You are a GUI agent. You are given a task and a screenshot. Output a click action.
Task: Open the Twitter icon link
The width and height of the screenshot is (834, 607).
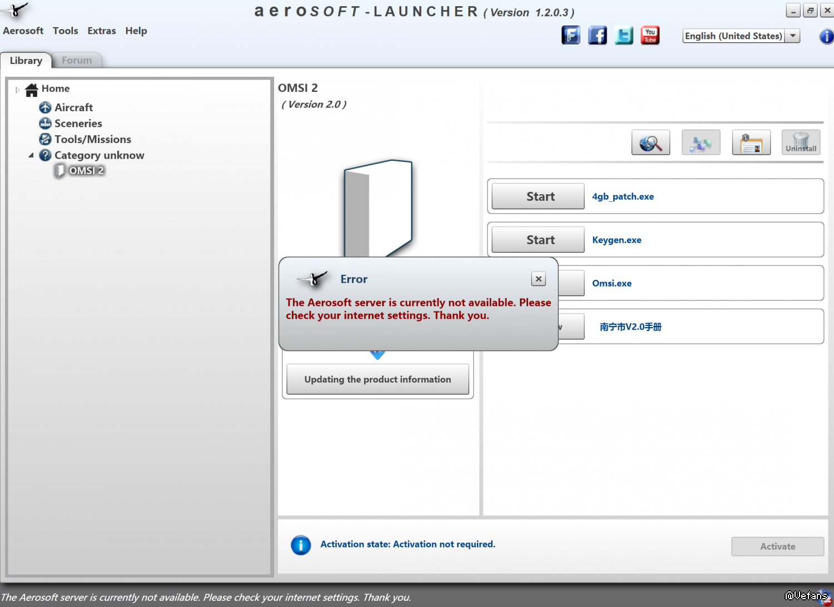(x=624, y=36)
